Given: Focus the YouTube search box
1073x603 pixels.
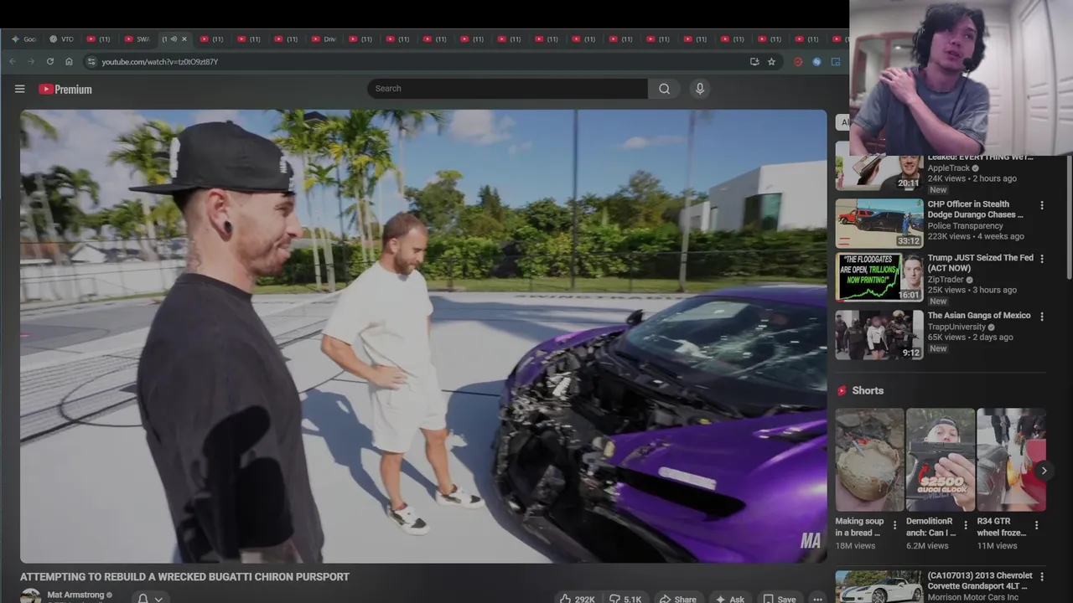Looking at the screenshot, I should pos(507,89).
